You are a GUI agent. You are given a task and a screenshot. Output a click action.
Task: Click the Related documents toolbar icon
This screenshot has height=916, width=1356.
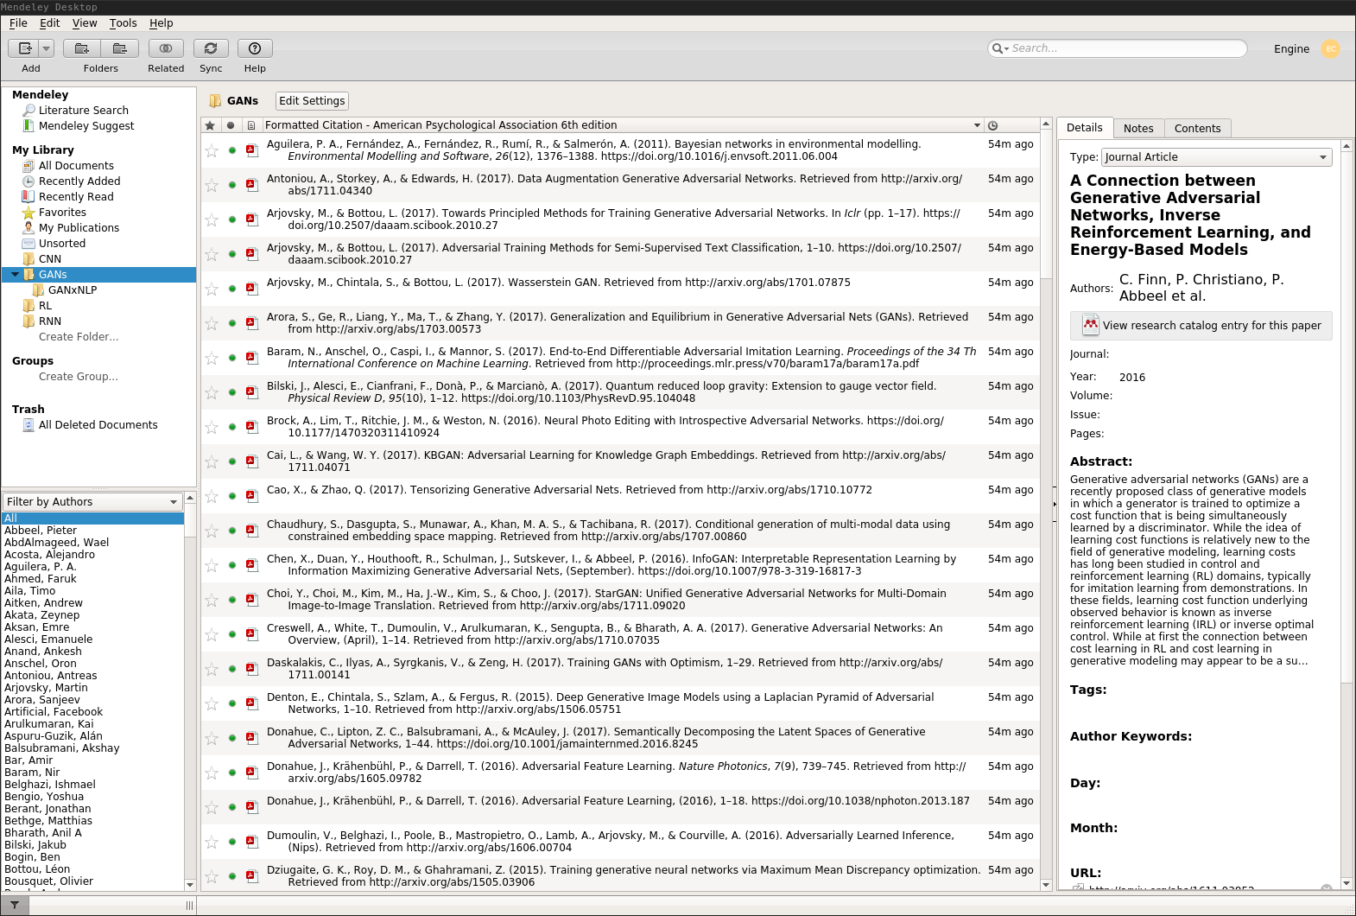(166, 48)
